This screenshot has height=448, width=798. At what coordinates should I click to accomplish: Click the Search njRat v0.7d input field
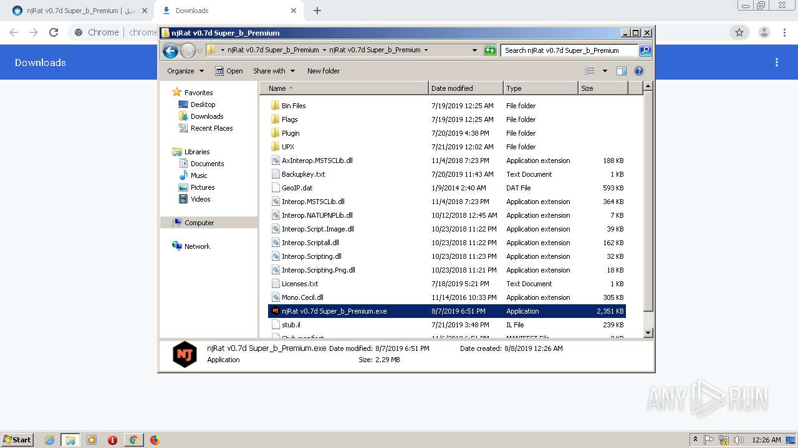tap(569, 50)
